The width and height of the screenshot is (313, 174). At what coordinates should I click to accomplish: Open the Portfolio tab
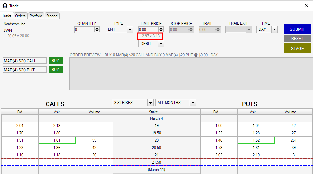(x=36, y=16)
